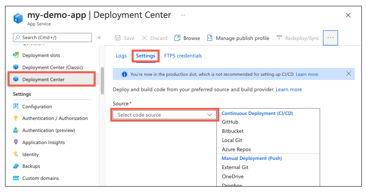Click the App Service subtitle text

(x=39, y=24)
